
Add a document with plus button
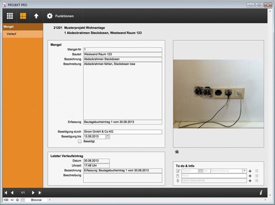coord(250,181)
